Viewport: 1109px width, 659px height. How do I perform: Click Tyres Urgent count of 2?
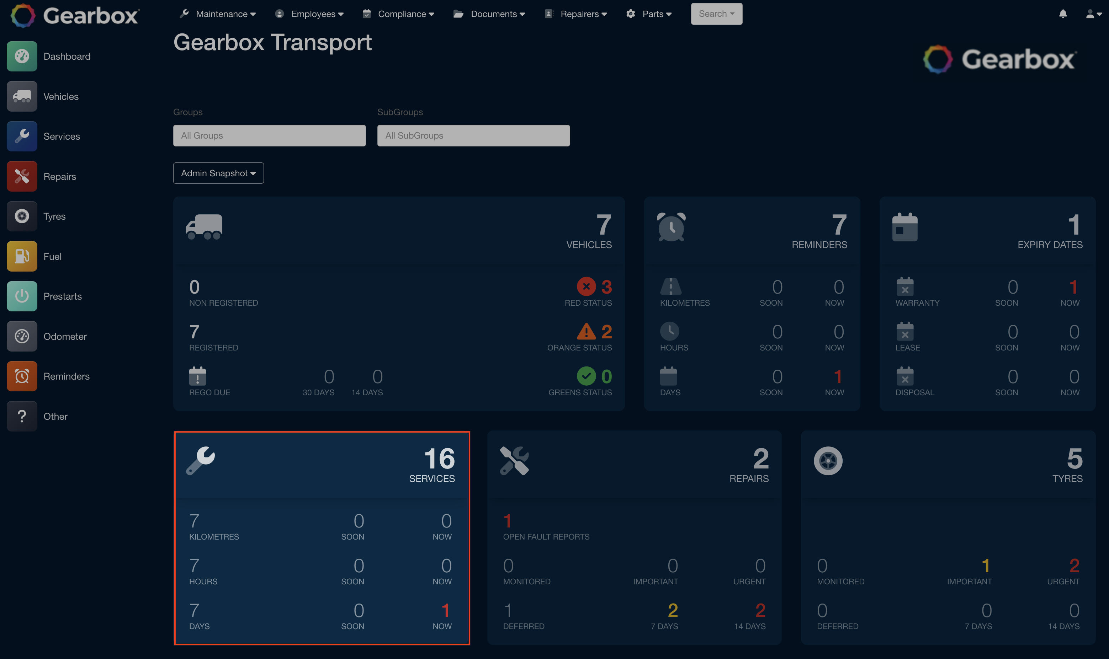click(x=1074, y=565)
